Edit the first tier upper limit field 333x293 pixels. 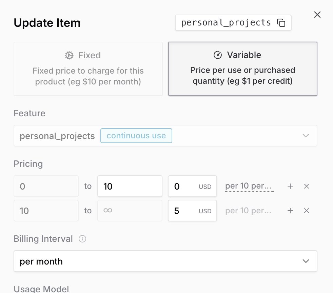[130, 186]
